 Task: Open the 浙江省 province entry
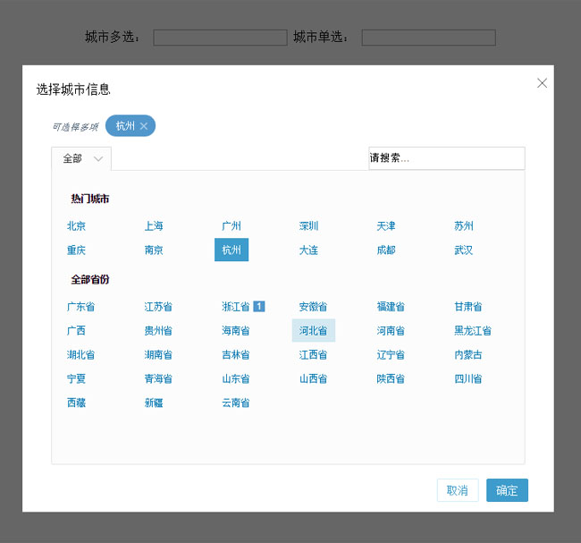(236, 307)
